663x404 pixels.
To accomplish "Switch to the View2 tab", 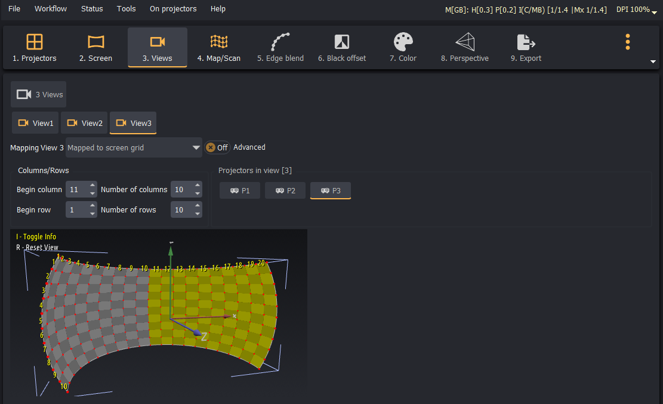I will [84, 123].
